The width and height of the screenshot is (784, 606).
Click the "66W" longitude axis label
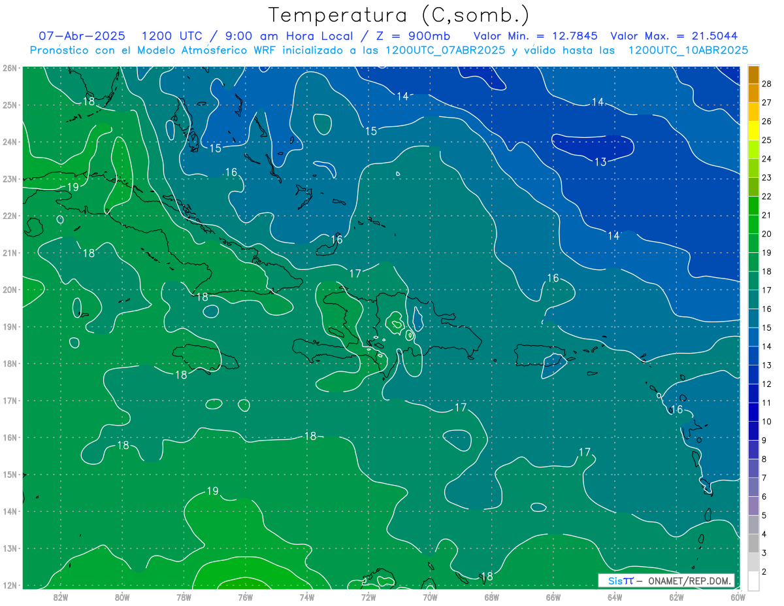click(x=553, y=597)
